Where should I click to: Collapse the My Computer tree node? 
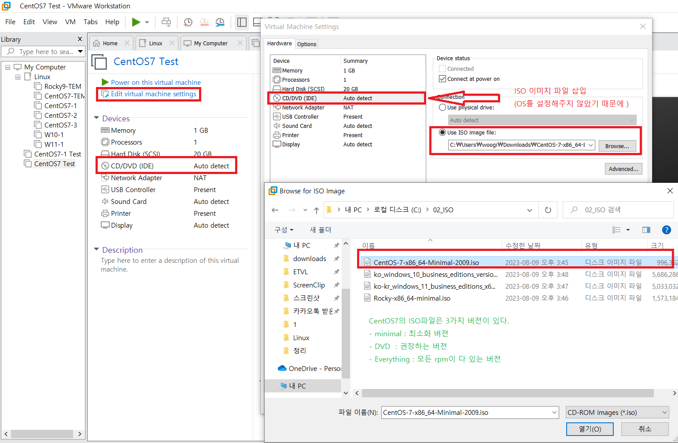[x=7, y=67]
